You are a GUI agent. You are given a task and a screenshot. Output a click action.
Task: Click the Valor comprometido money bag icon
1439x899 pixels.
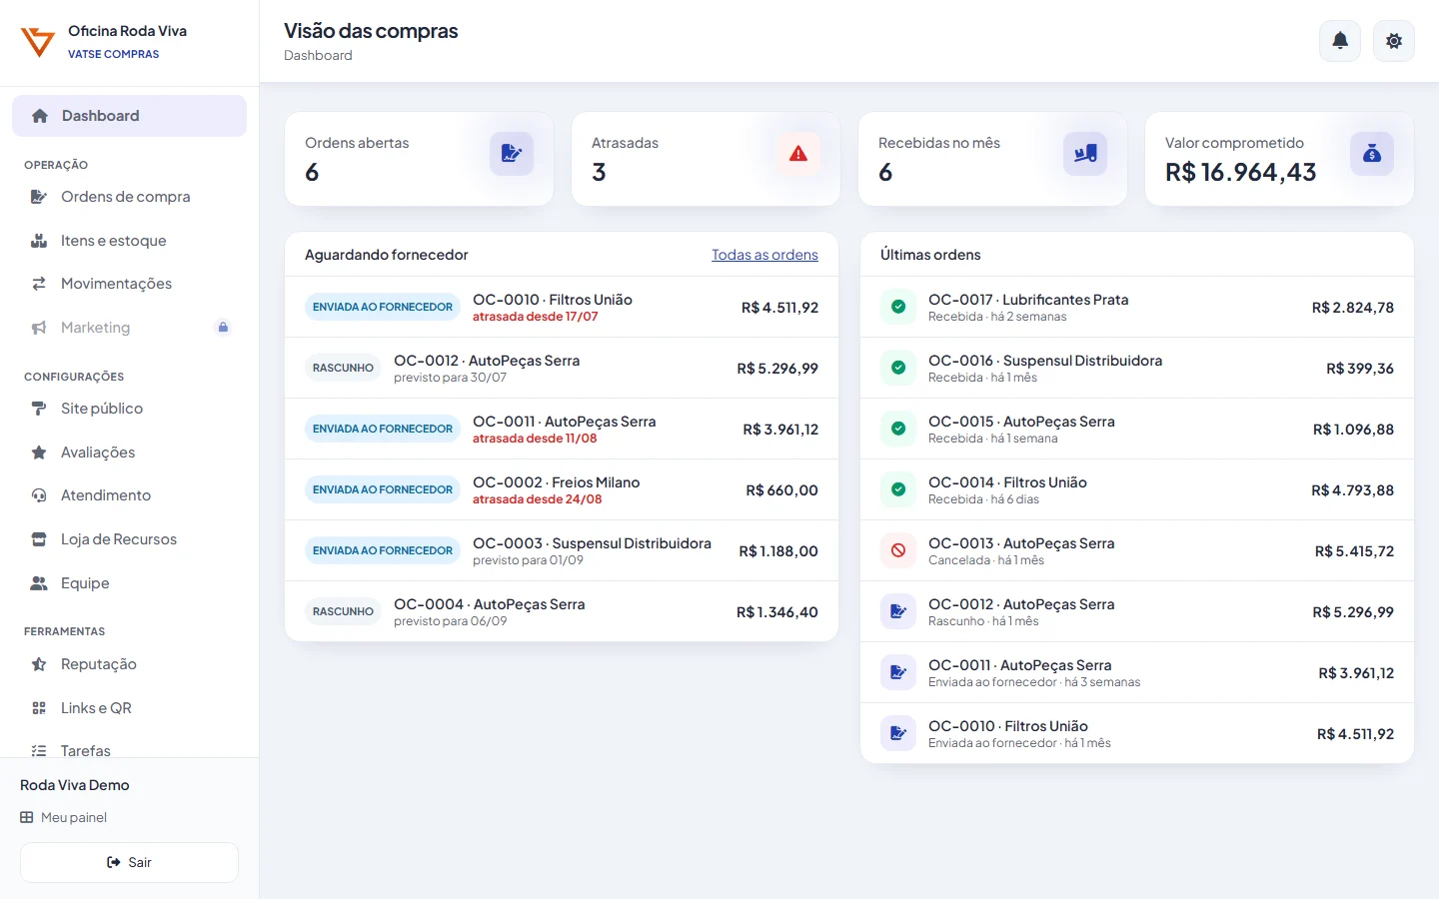pyautogui.click(x=1372, y=154)
